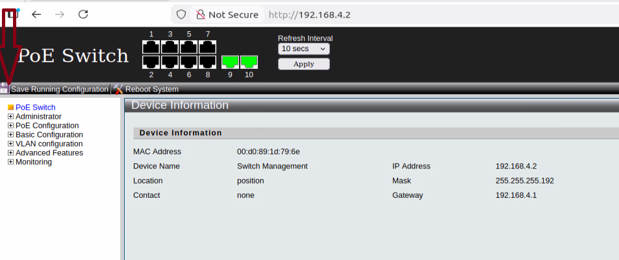This screenshot has height=260, width=619.
Task: Open the PoE Switch root link
Action: point(35,108)
